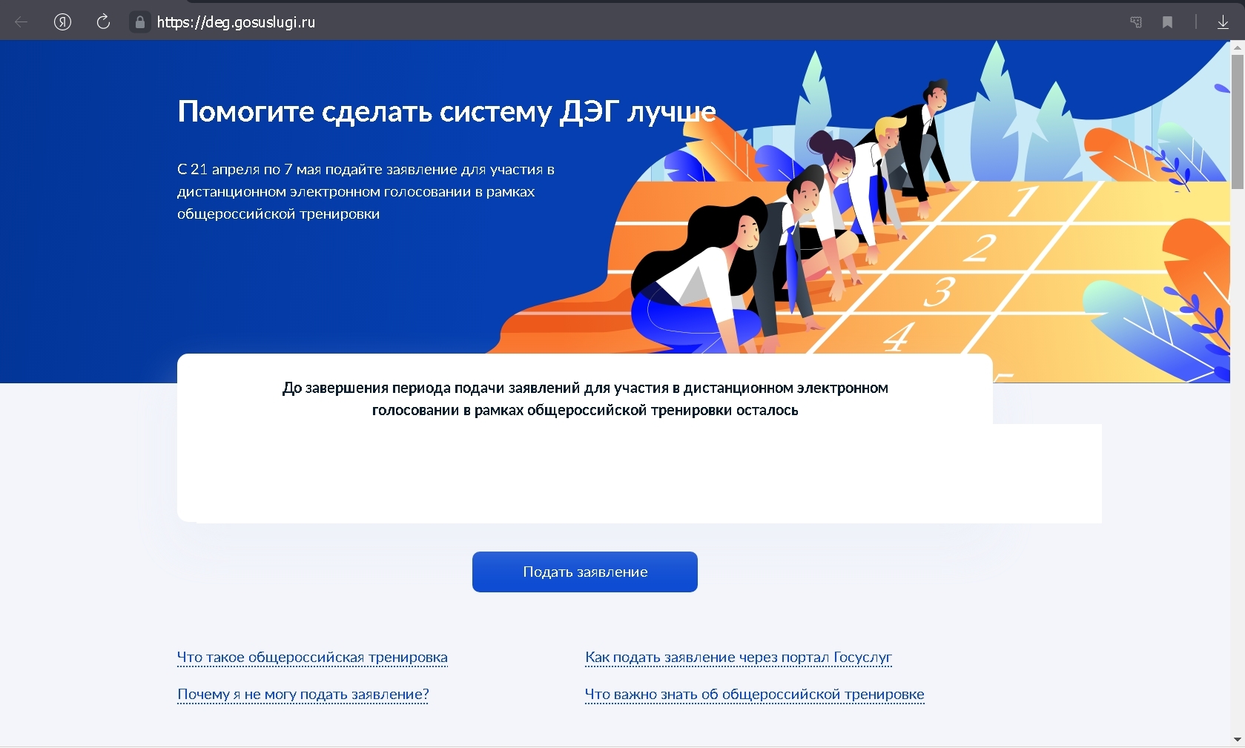Click the vertical scrollbar thumb
This screenshot has height=748, width=1245.
tap(1237, 119)
